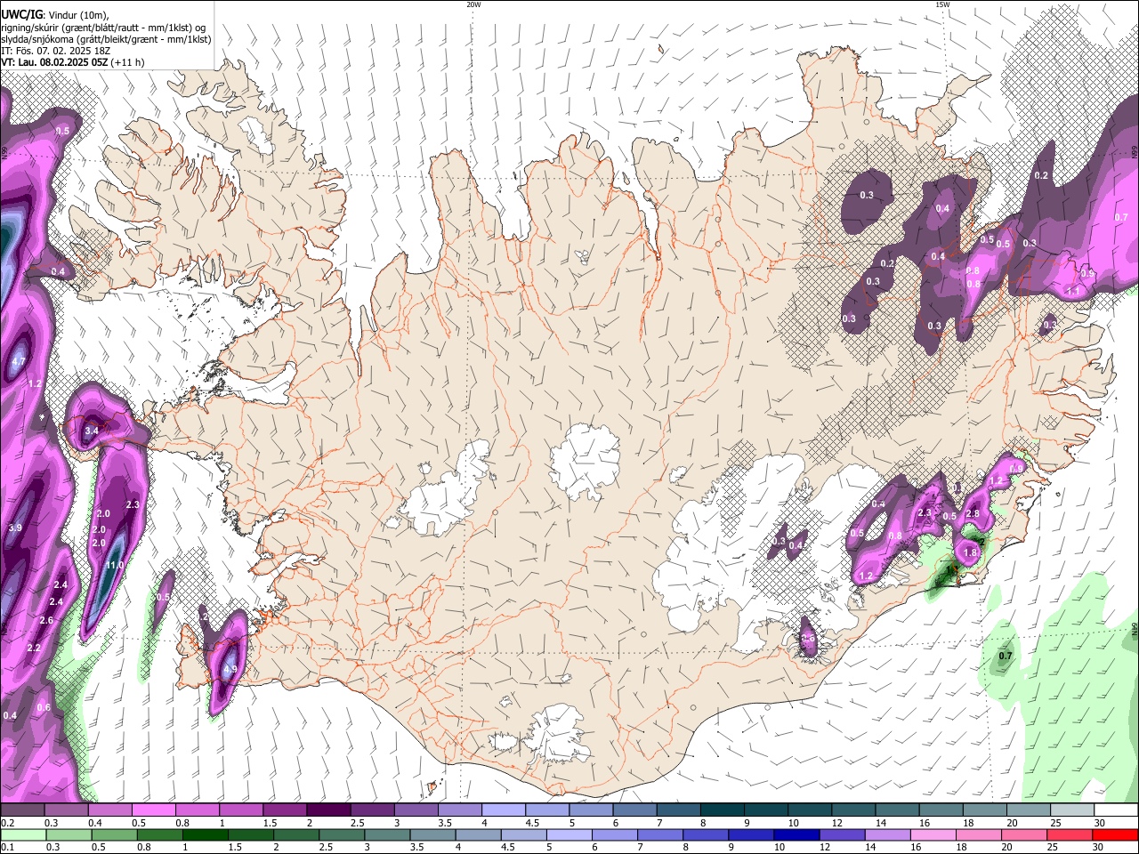This screenshot has width=1139, height=854.
Task: Click the deep blue swatch between 10 and 12, bottom row
Action: tap(796, 835)
